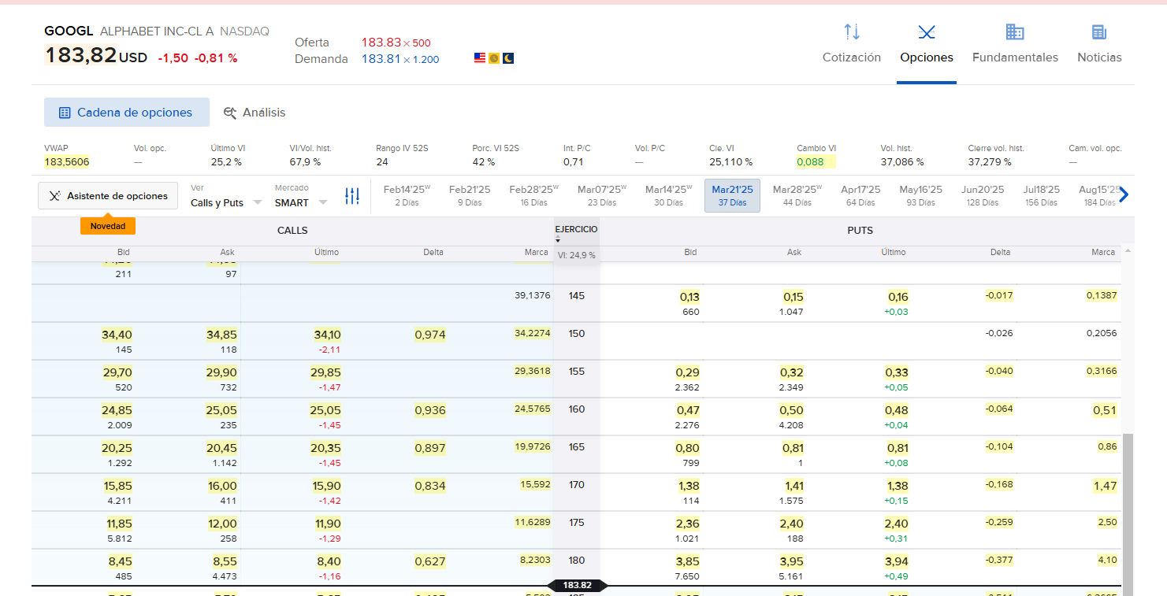Click the 183.82 current price marker
1167x596 pixels.
pos(577,586)
